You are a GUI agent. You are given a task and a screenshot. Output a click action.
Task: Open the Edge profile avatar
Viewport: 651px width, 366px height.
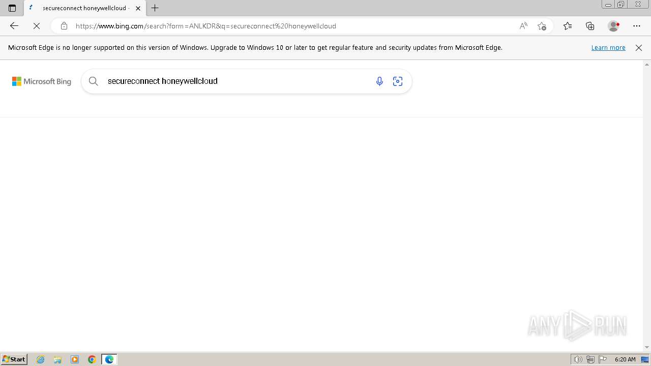click(x=613, y=26)
